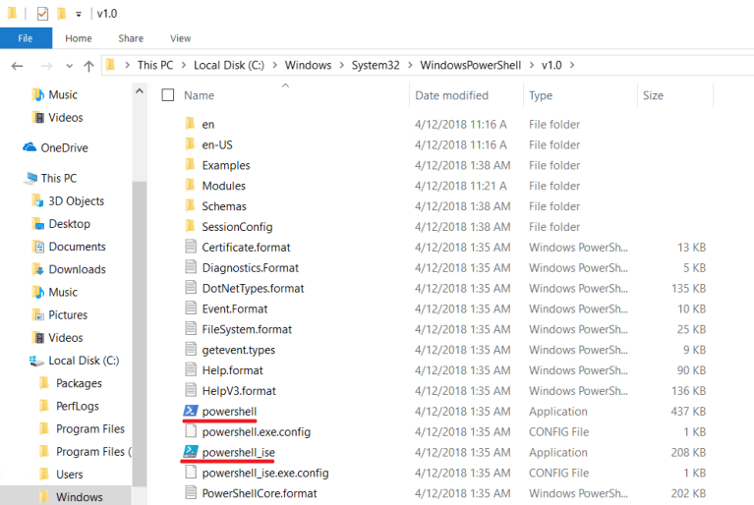Open the Quick Access Toolbar customize dropdown
This screenshot has width=754, height=505.
click(79, 15)
